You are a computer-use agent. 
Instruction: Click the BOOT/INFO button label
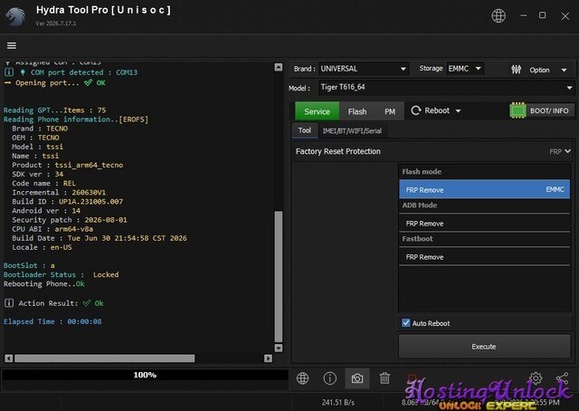click(549, 110)
